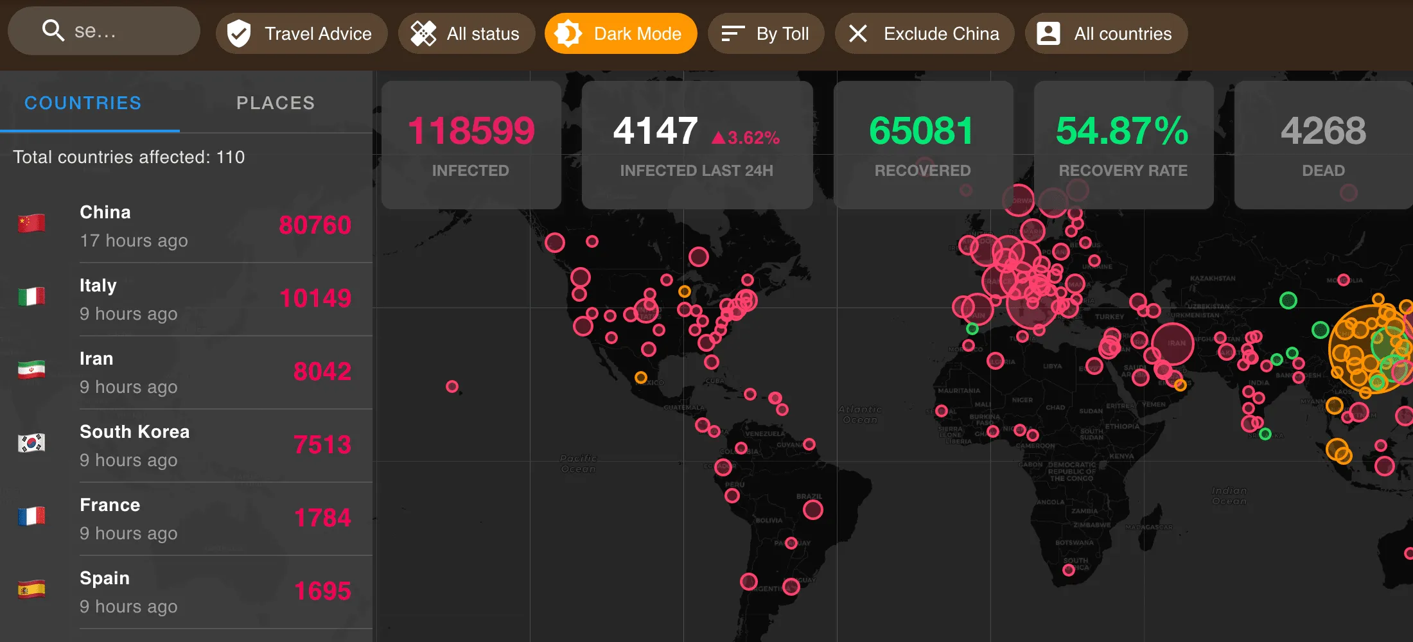This screenshot has width=1413, height=642.
Task: Select the China flag icon
Action: tap(31, 223)
